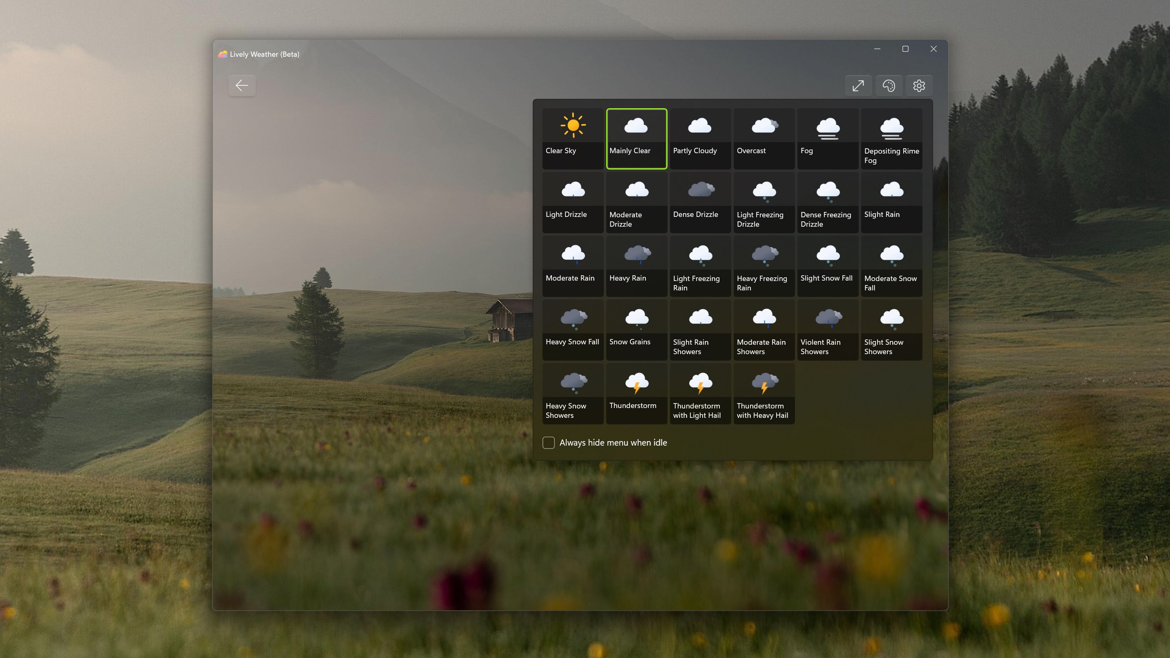The height and width of the screenshot is (658, 1170).
Task: Select the Snow Grains weather effect
Action: [x=636, y=329]
